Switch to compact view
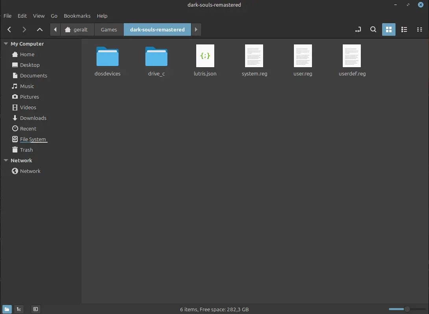This screenshot has width=429, height=314. [420, 29]
